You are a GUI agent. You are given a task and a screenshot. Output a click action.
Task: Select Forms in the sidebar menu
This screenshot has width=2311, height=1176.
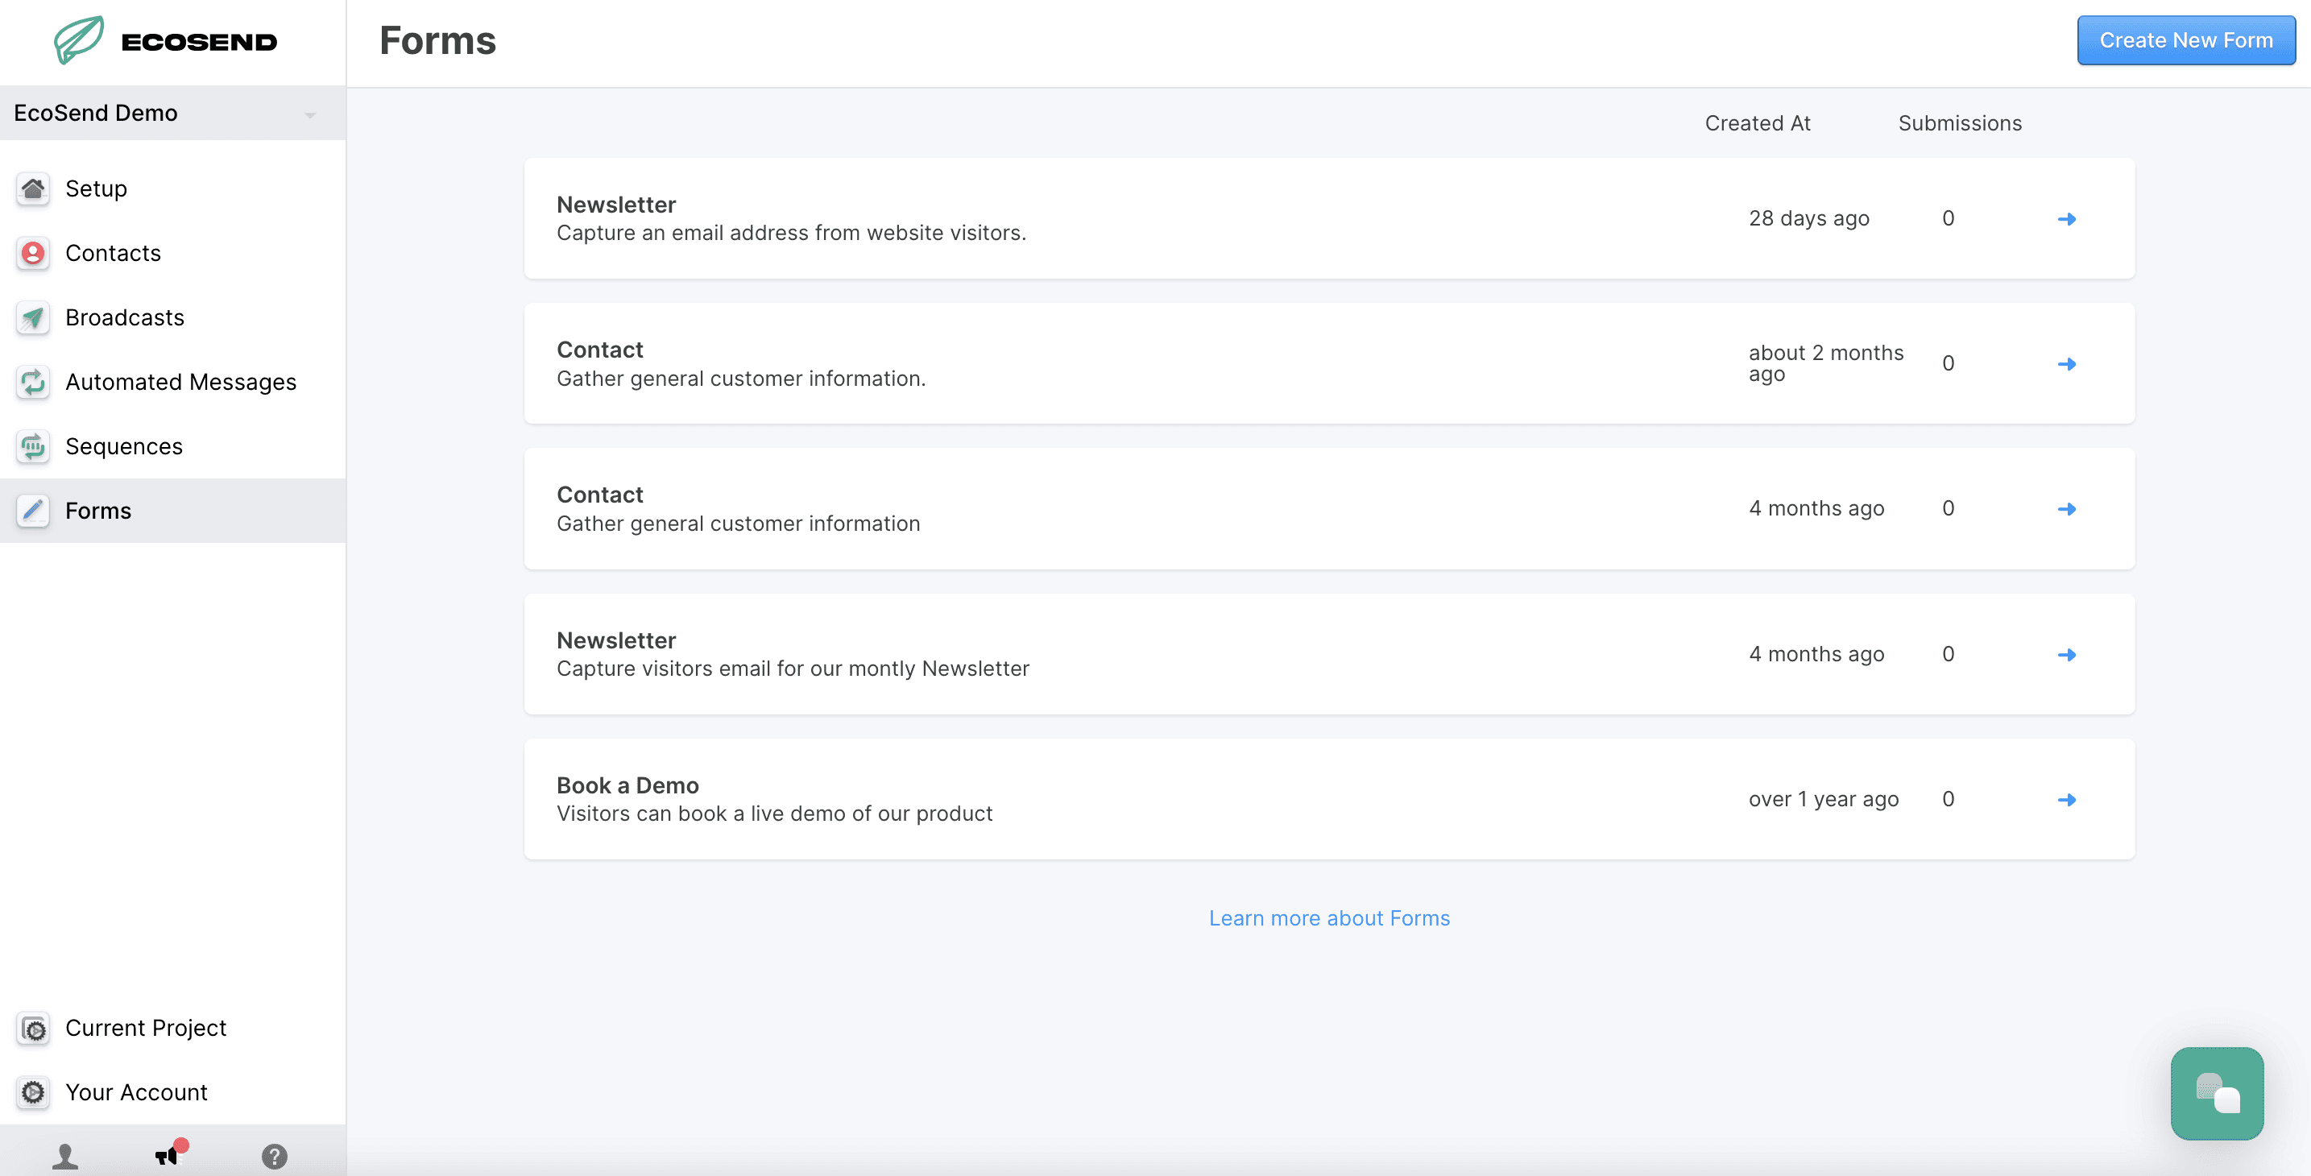(x=99, y=511)
